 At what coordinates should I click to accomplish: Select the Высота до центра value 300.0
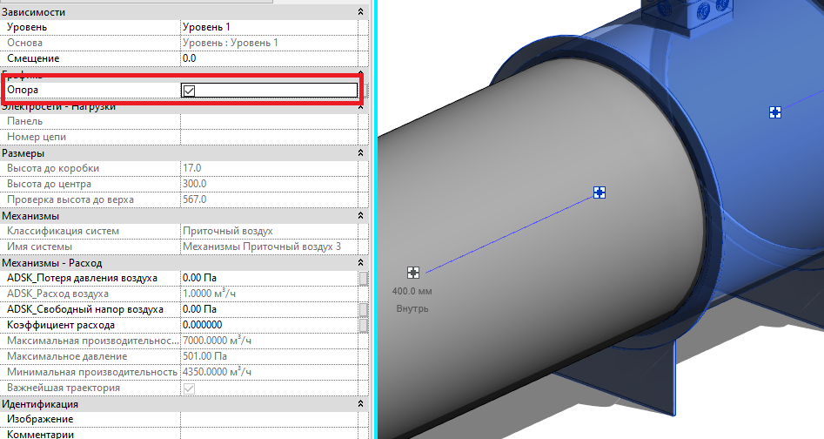tap(269, 184)
